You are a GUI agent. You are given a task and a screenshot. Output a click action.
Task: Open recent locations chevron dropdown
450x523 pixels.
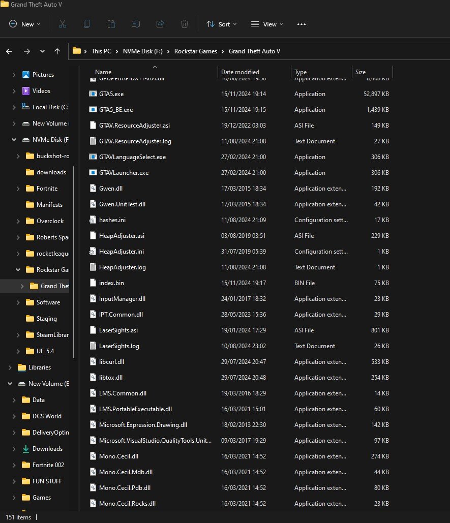[x=42, y=51]
